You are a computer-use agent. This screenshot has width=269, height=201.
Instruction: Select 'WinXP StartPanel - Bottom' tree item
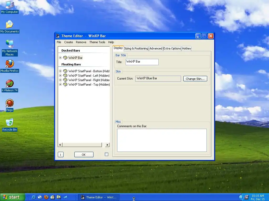click(89, 71)
